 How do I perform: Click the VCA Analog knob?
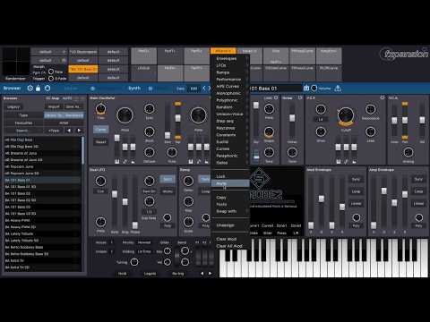(x=408, y=152)
